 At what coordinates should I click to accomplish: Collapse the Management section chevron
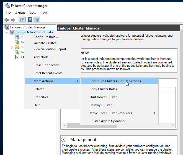[63, 140]
